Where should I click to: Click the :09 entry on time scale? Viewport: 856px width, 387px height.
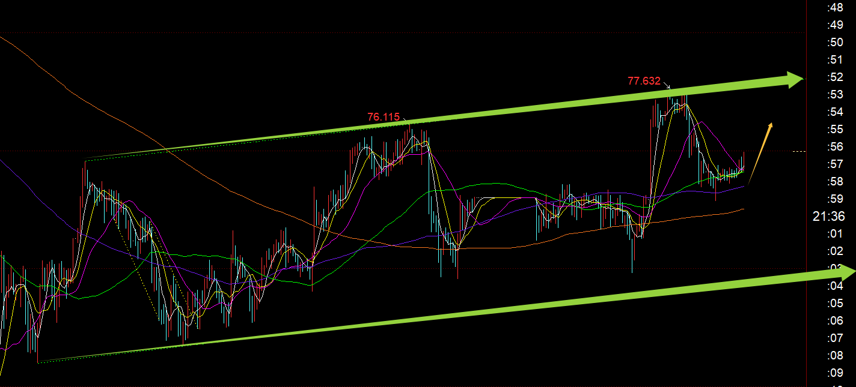834,373
